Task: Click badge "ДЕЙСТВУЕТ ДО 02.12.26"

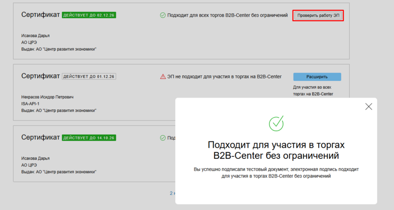Action: click(x=89, y=15)
